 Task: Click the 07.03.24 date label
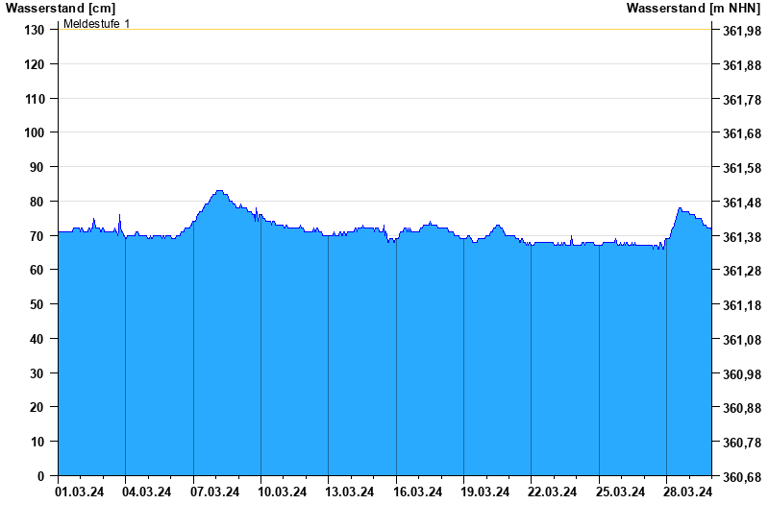pos(214,492)
